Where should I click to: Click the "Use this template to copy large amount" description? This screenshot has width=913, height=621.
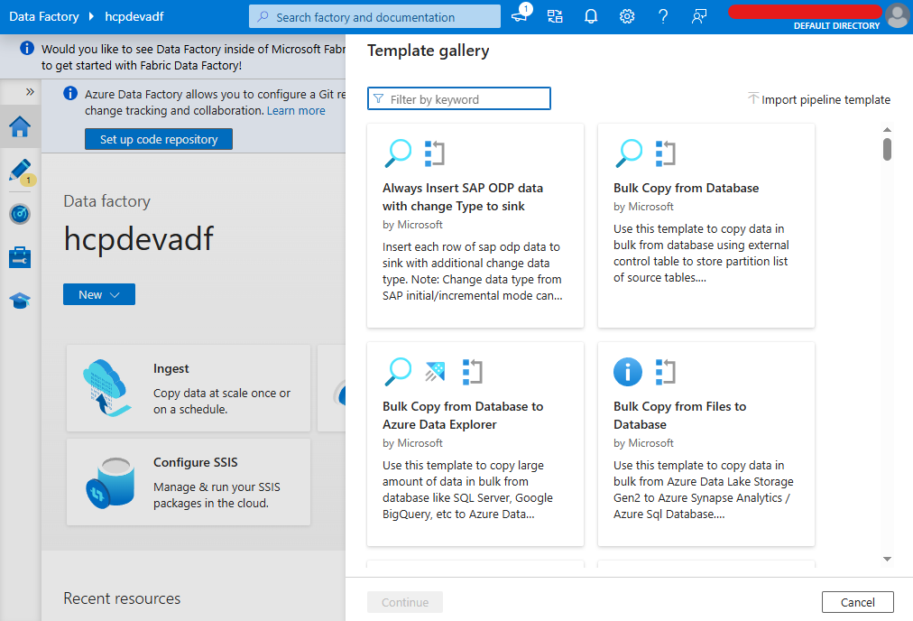click(467, 489)
